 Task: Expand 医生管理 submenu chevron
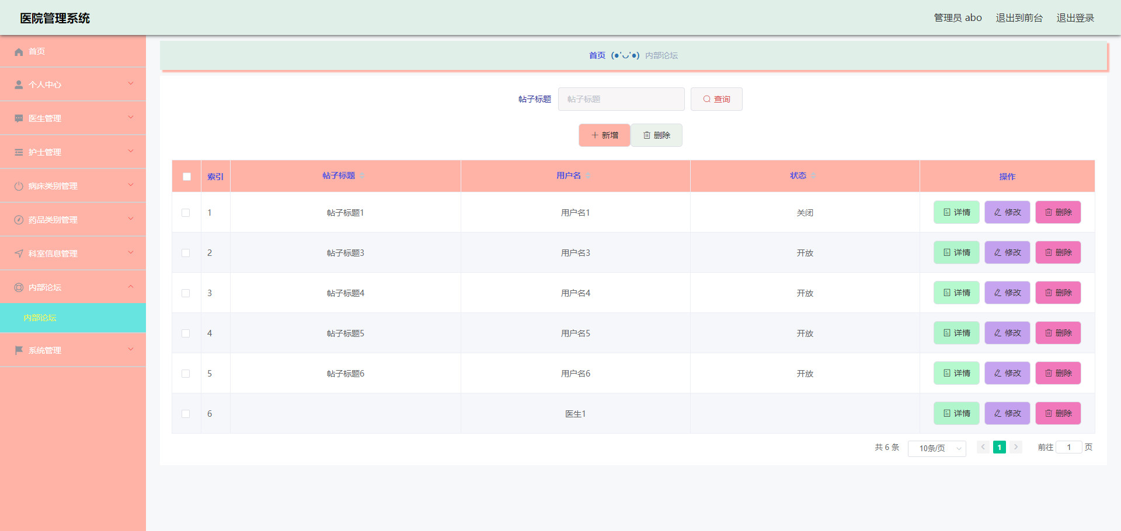click(x=131, y=117)
